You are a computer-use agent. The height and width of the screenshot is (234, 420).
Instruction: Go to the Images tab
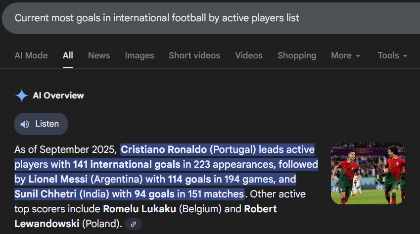pyautogui.click(x=140, y=55)
